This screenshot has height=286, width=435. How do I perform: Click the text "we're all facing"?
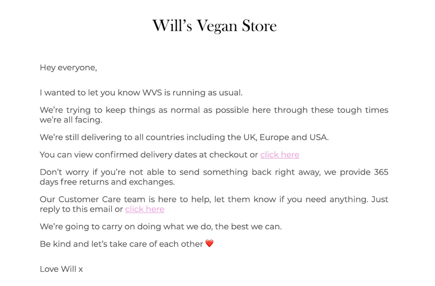[x=71, y=120]
